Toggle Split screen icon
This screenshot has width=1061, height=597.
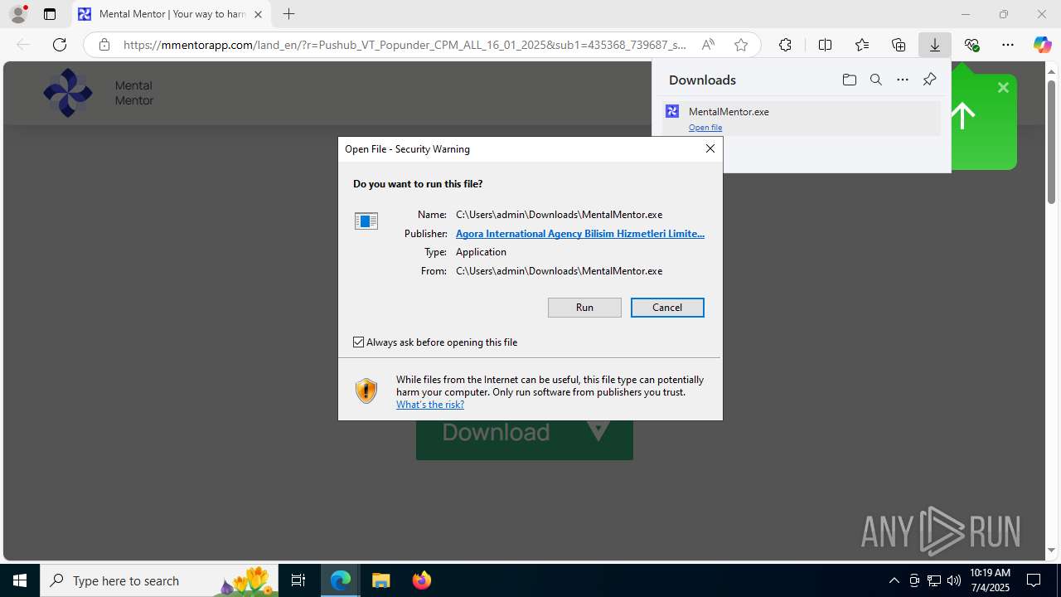pyautogui.click(x=825, y=45)
